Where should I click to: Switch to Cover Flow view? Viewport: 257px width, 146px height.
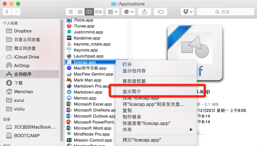pos(98,12)
